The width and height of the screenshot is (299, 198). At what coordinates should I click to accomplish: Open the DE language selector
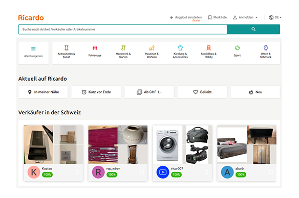coord(275,17)
